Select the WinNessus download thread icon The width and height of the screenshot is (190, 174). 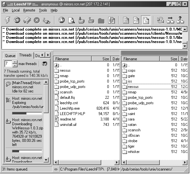pos(8,121)
